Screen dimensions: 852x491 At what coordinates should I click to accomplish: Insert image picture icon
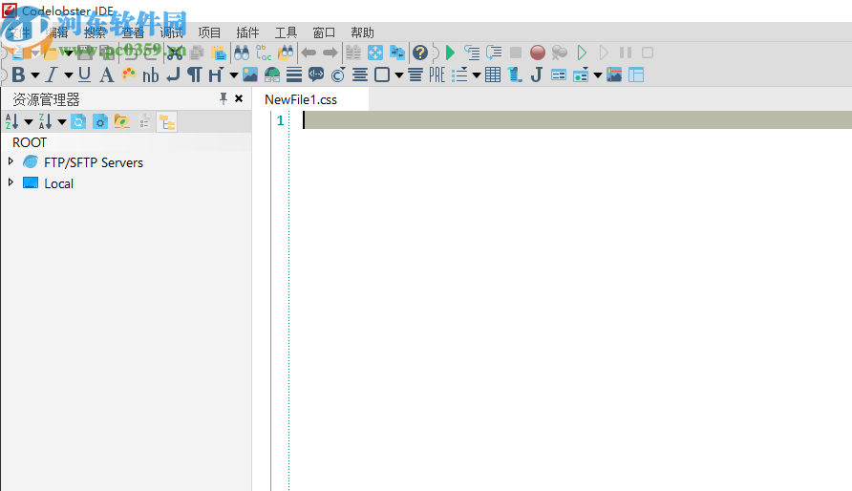click(250, 75)
